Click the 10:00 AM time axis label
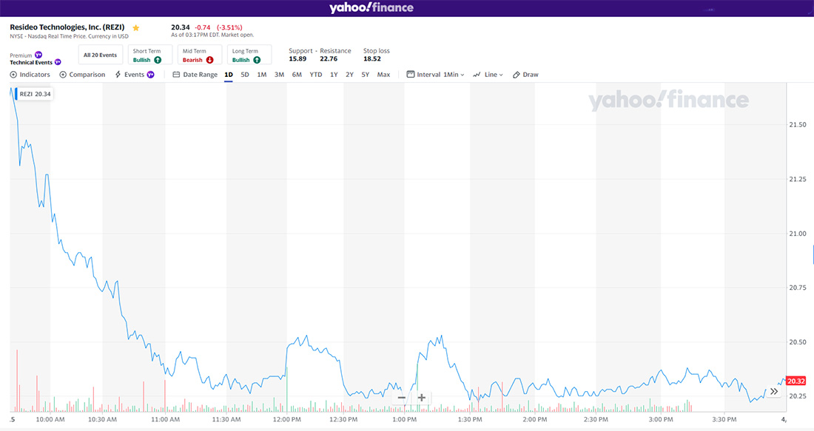The height and width of the screenshot is (431, 814). click(x=50, y=419)
